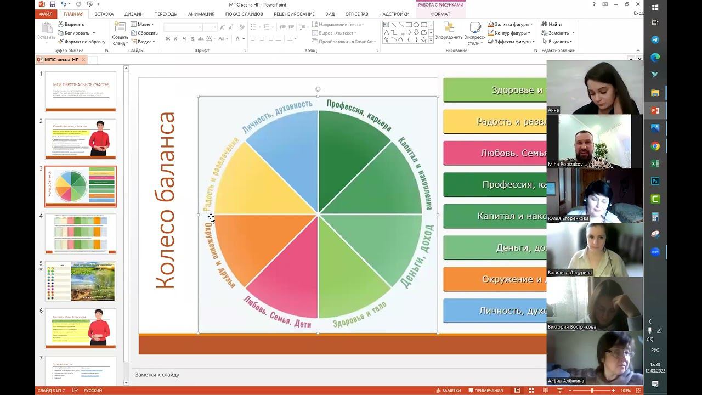Zoom out with the minus button
The height and width of the screenshot is (395, 702).
tap(570, 391)
